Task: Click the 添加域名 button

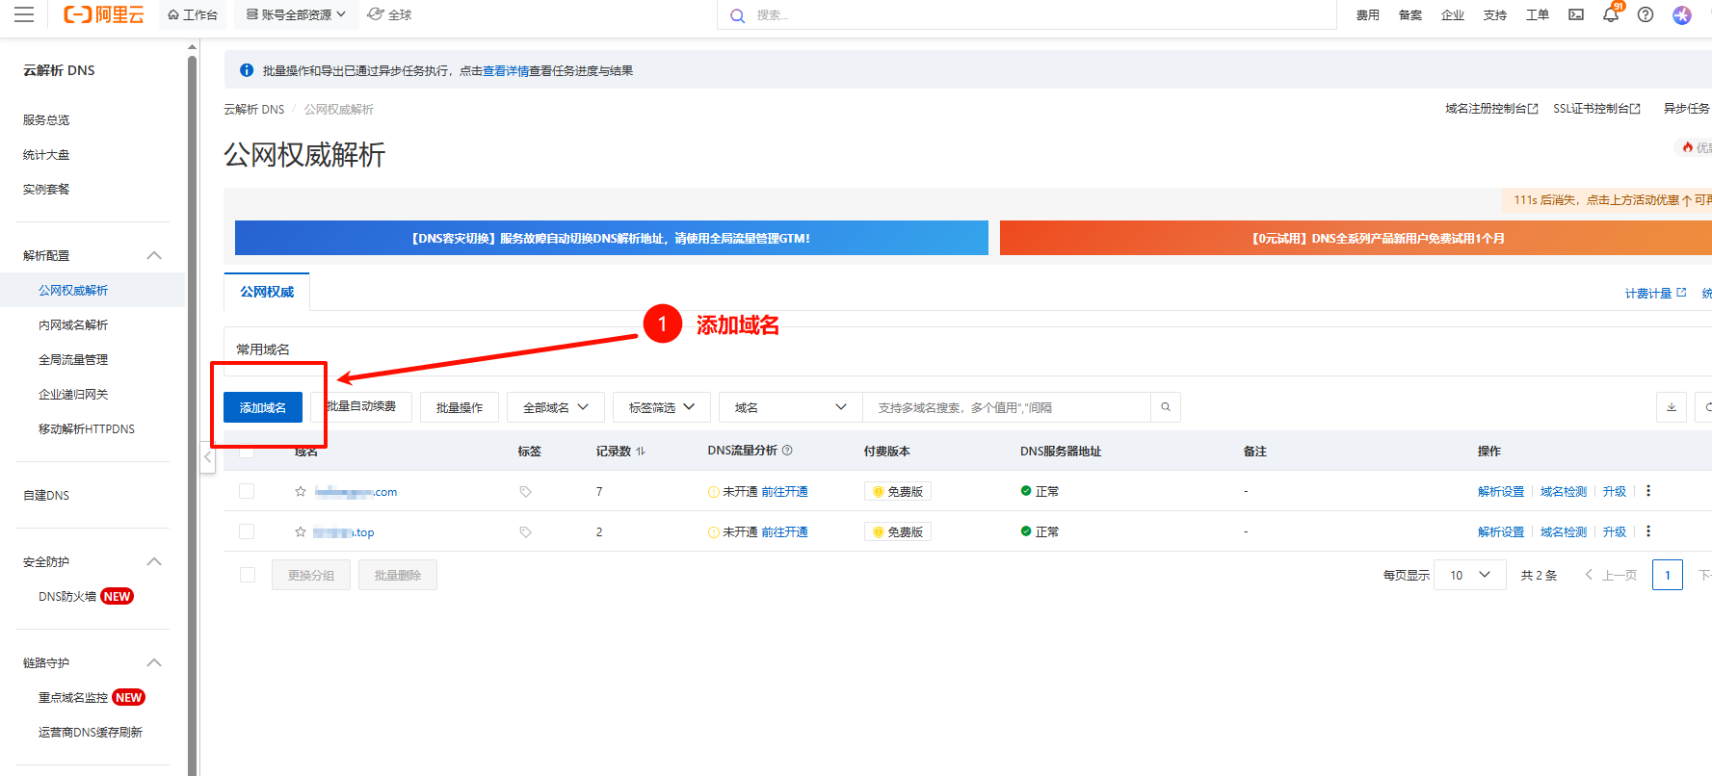Action: 263,407
